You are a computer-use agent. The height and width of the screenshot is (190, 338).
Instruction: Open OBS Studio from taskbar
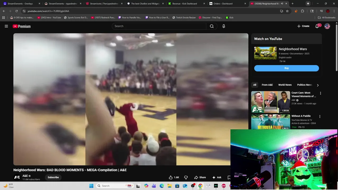(x=193, y=186)
